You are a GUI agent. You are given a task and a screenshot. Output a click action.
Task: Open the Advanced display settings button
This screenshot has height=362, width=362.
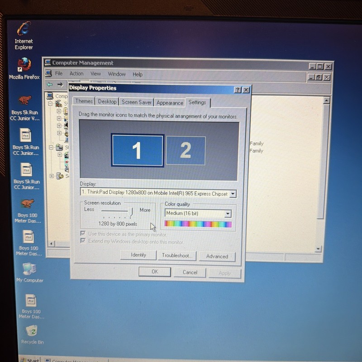217,257
